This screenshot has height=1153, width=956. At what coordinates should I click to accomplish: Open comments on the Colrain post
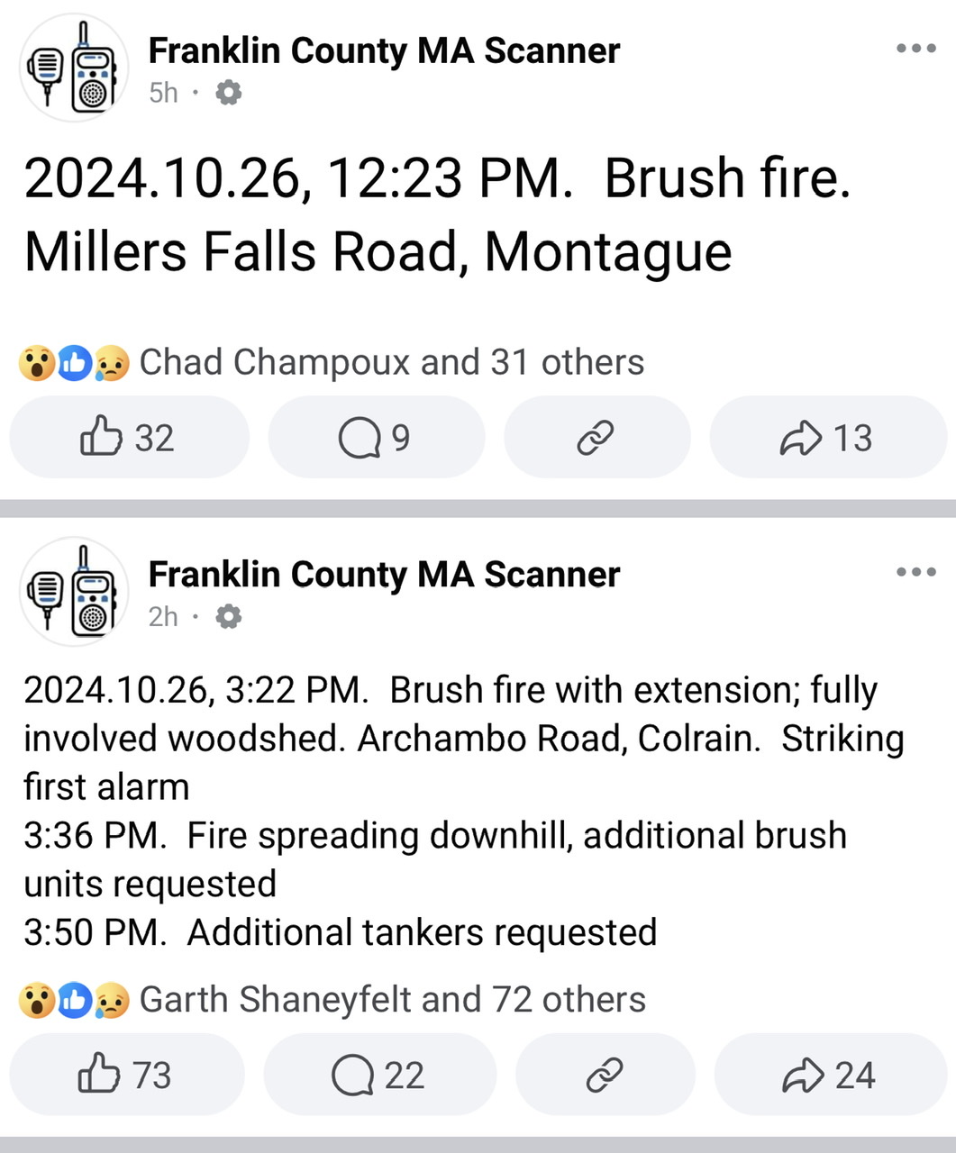[x=379, y=1075]
